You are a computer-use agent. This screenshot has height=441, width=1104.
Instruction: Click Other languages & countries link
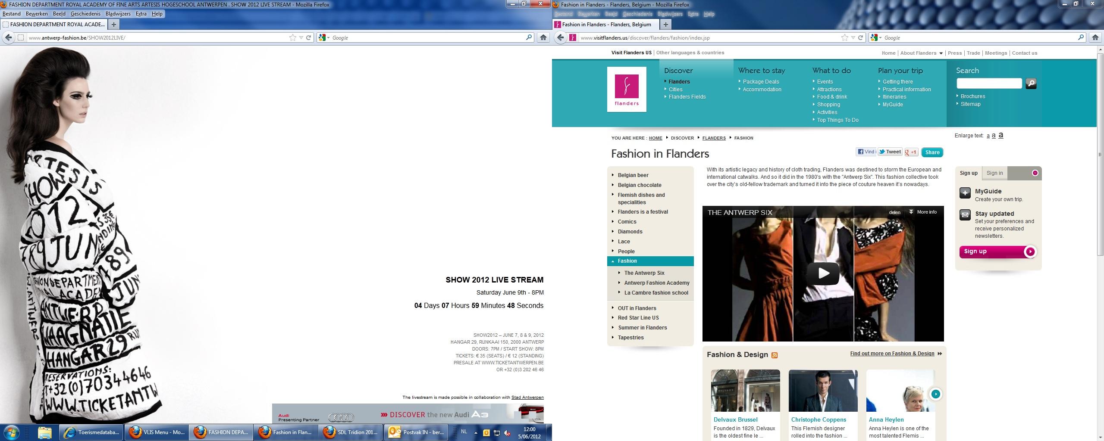[690, 53]
